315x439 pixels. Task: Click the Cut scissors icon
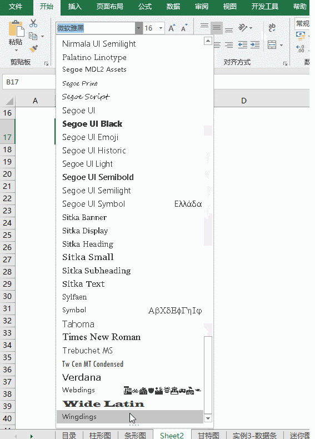pos(33,23)
